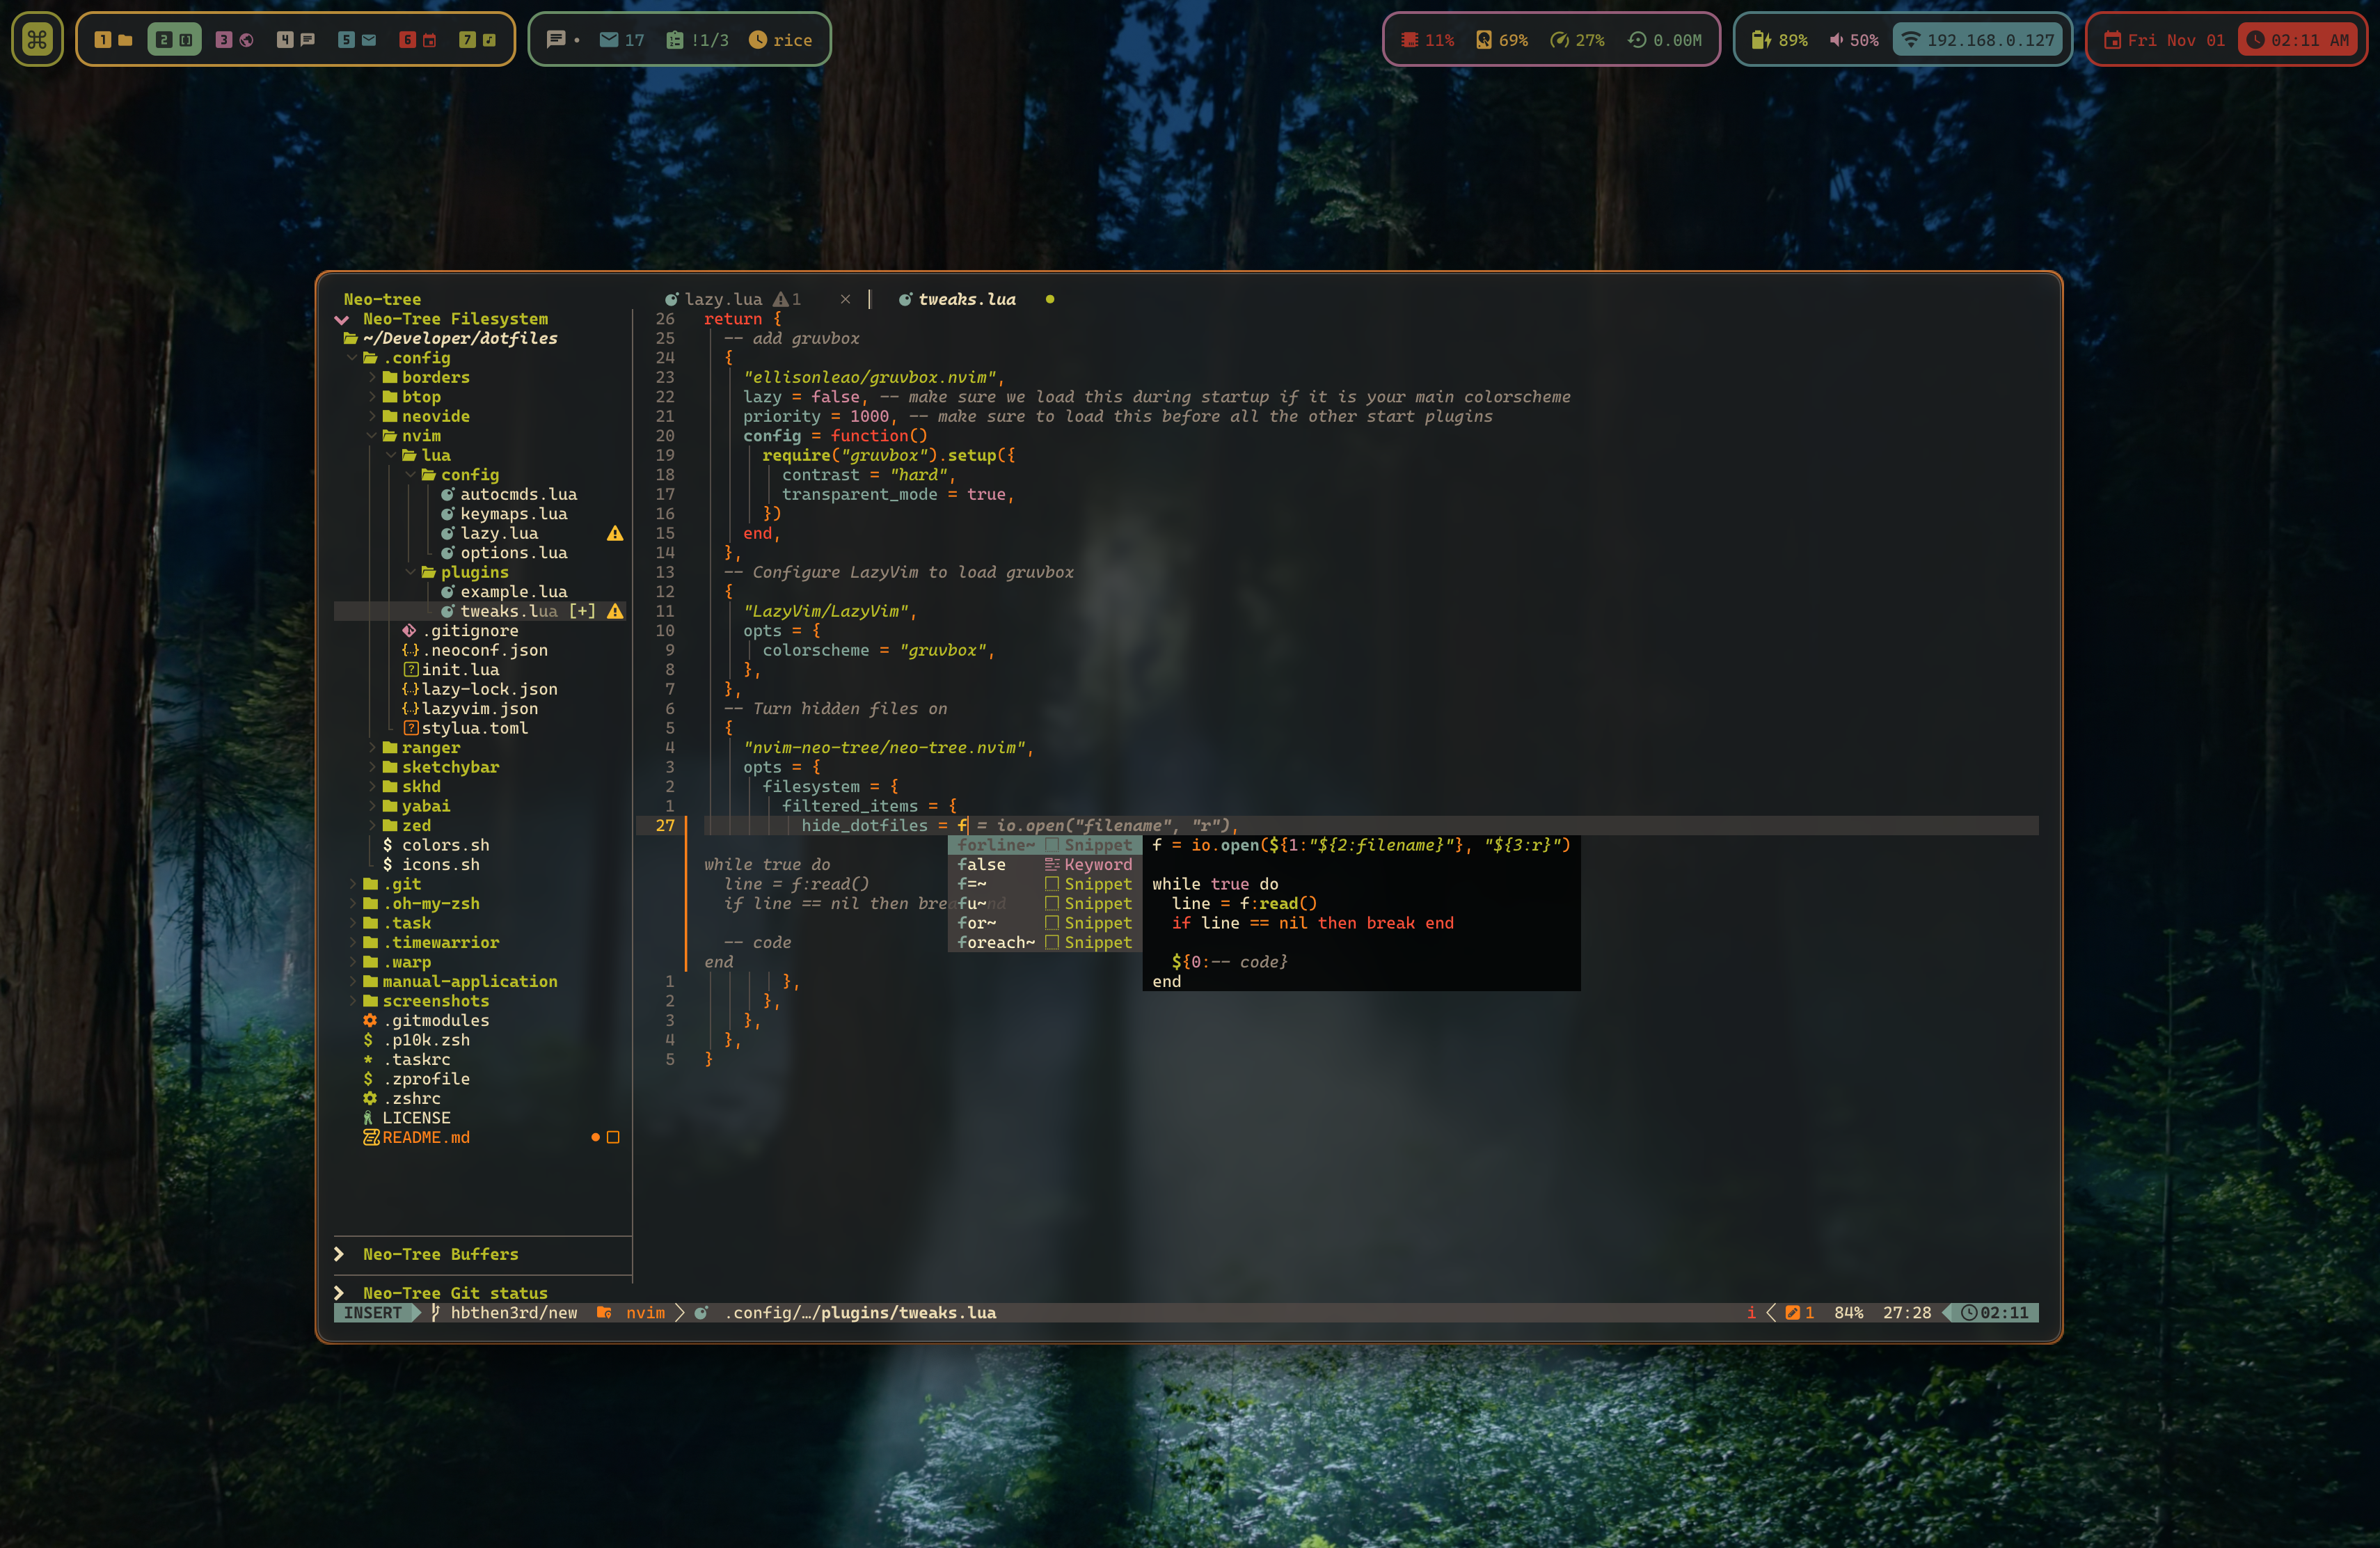Select the forline~ snippet completion
The width and height of the screenshot is (2380, 1548).
pos(1045,845)
